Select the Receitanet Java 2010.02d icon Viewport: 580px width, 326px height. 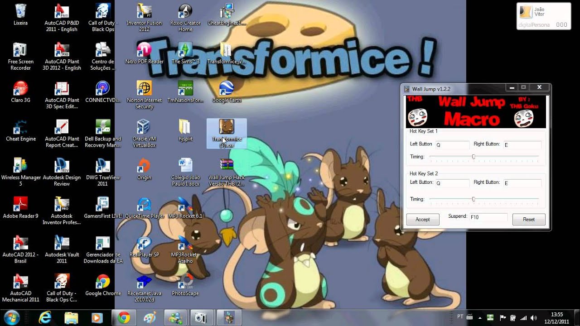pyautogui.click(x=144, y=288)
